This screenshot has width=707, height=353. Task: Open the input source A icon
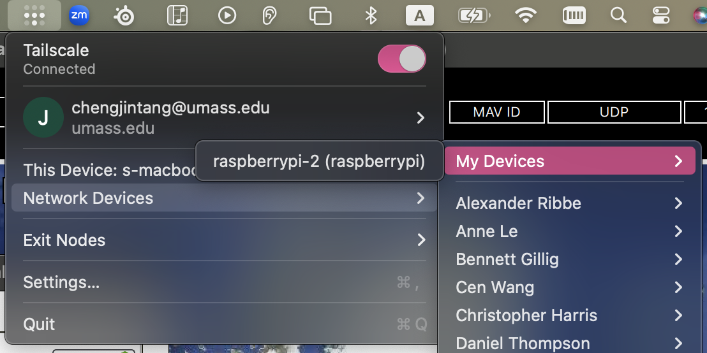click(420, 16)
